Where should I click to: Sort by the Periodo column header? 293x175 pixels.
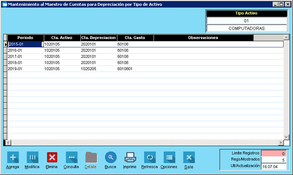click(x=25, y=38)
